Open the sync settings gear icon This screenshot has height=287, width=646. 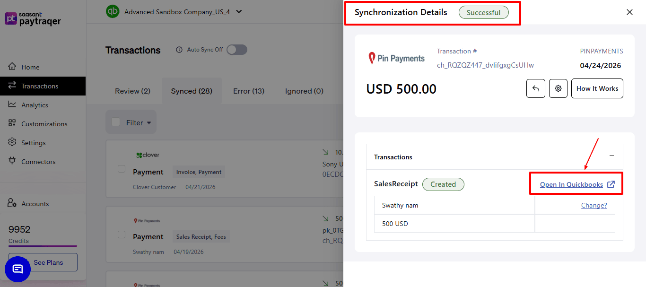(558, 88)
